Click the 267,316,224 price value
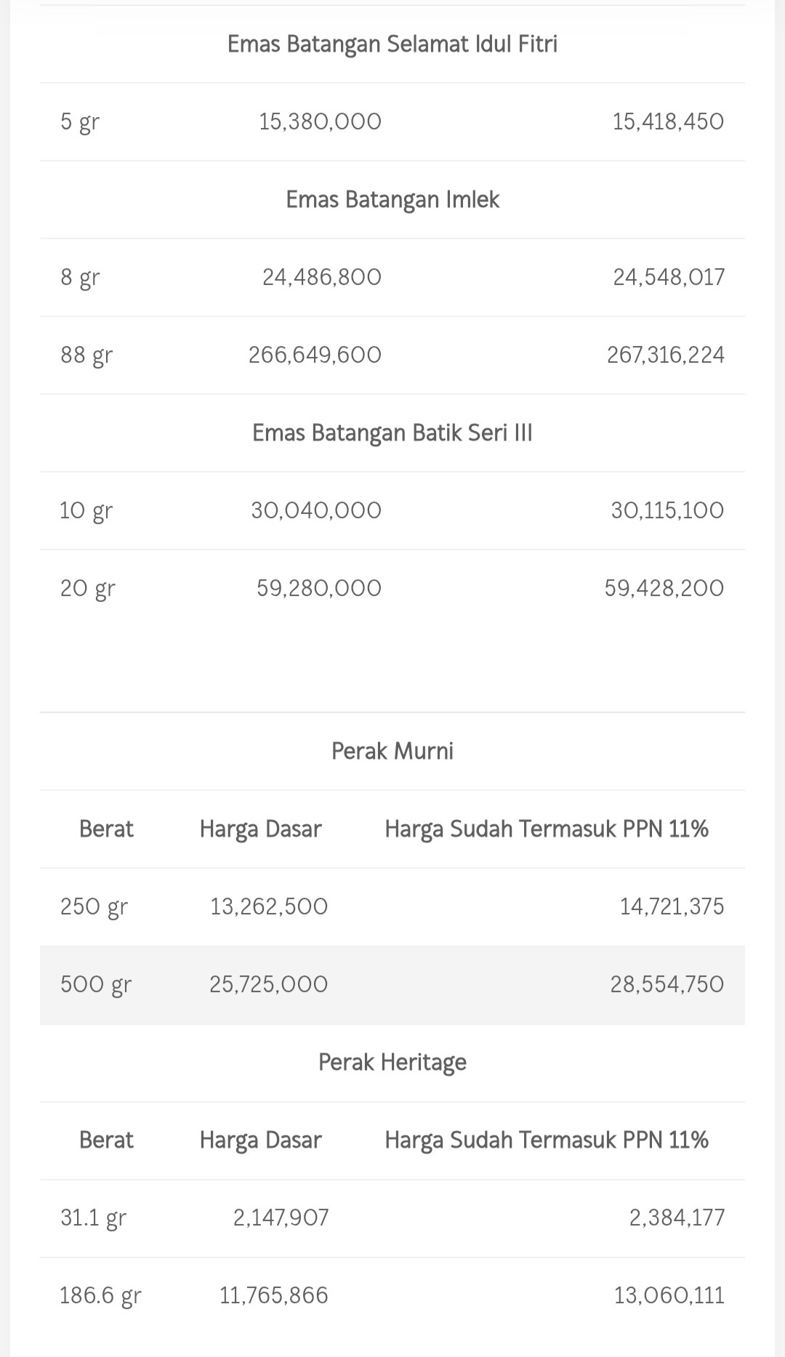The image size is (785, 1357). [666, 355]
